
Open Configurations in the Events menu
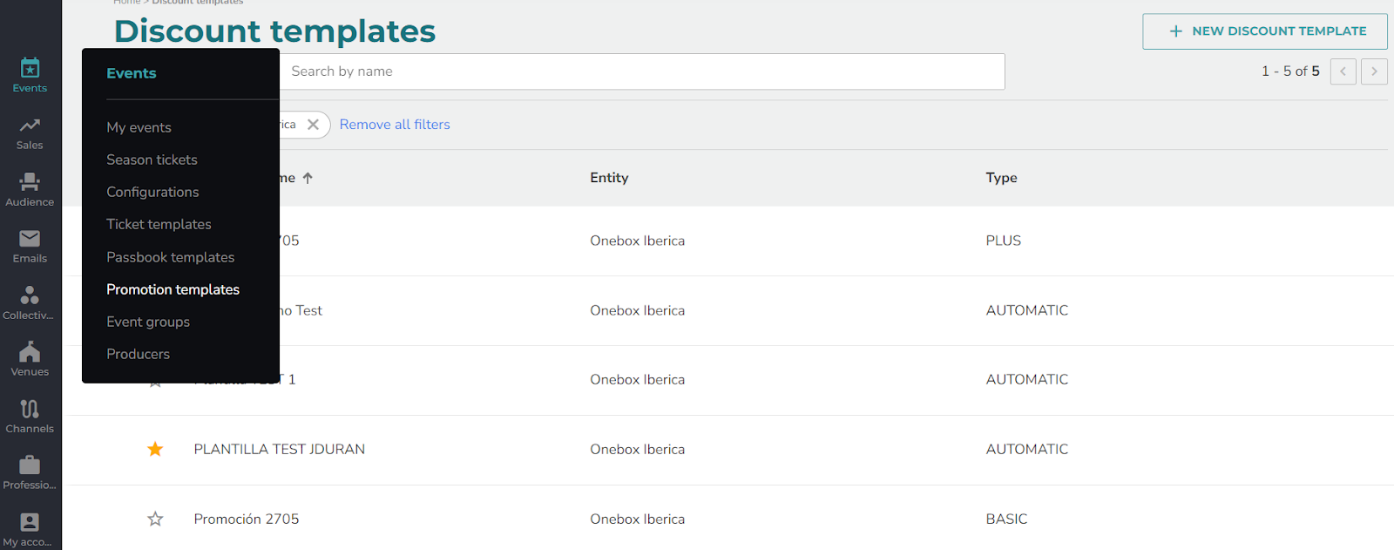152,192
